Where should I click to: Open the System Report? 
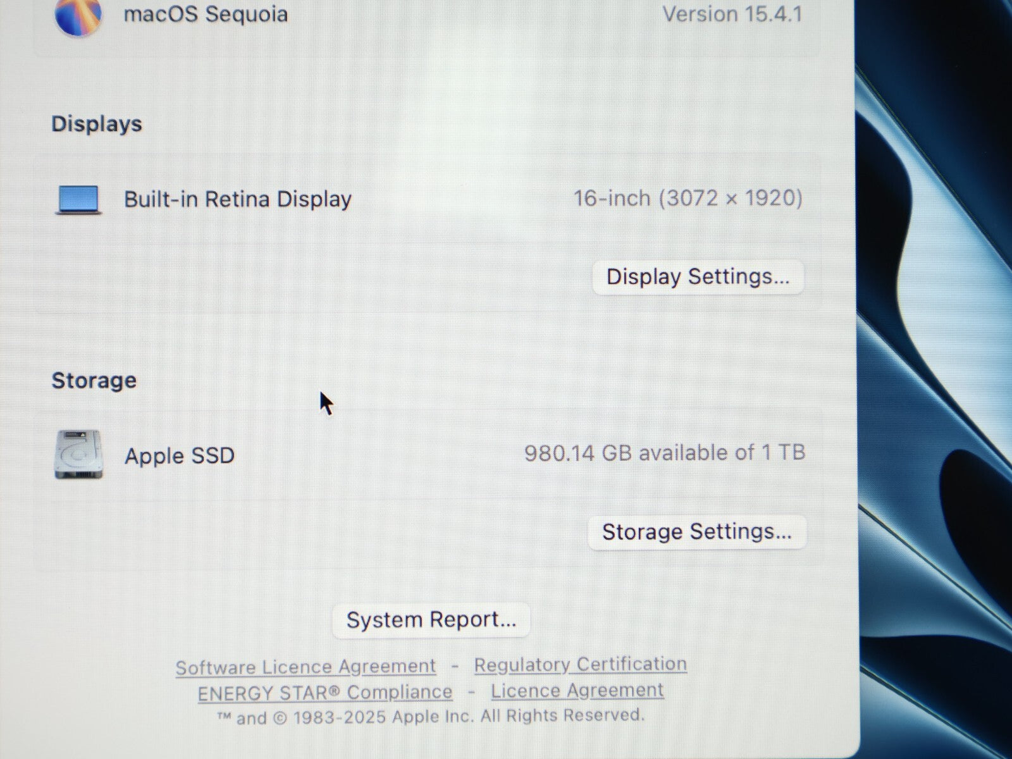431,620
